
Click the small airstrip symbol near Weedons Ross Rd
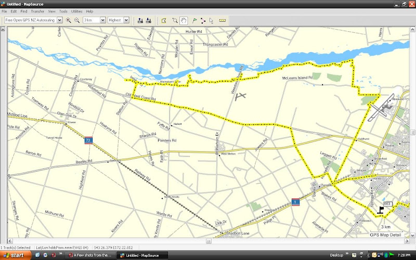240,97
